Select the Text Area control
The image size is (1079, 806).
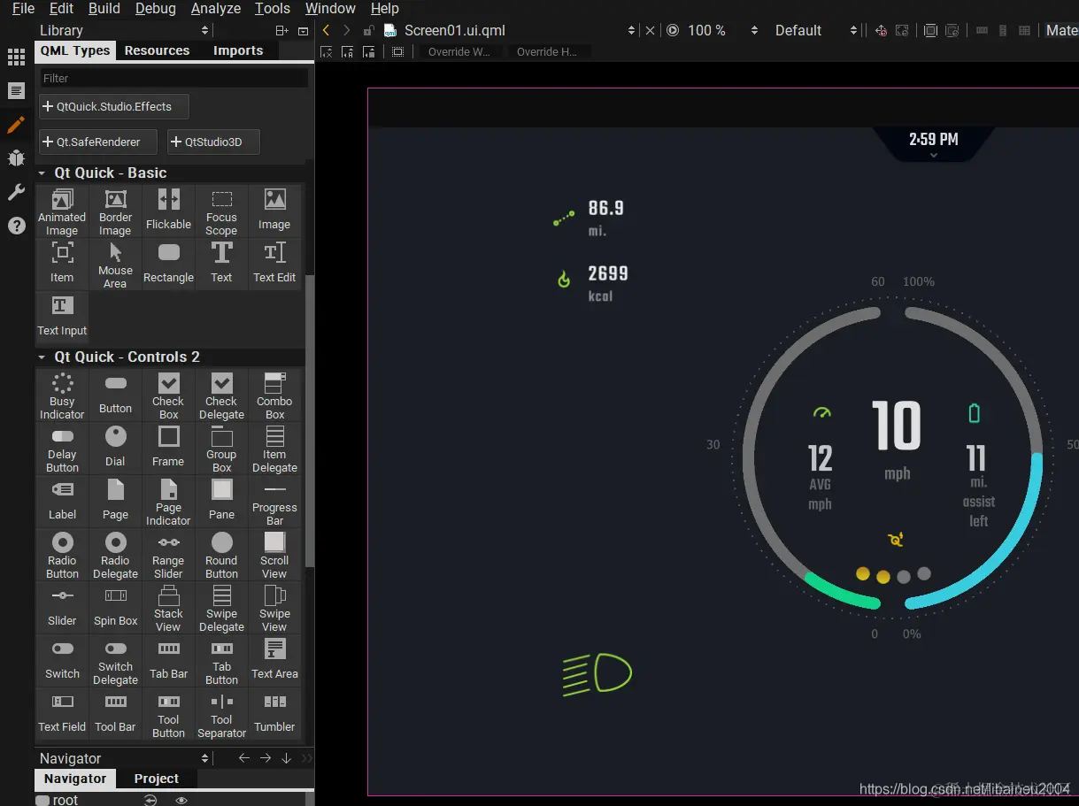point(274,661)
